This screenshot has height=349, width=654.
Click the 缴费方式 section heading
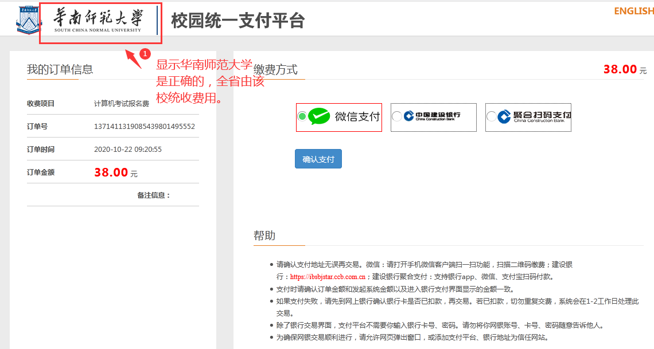pyautogui.click(x=276, y=69)
